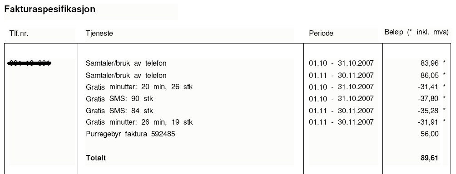
Task: Click Gratis minutter: 20 min, 26 stk
Action: pyautogui.click(x=139, y=87)
